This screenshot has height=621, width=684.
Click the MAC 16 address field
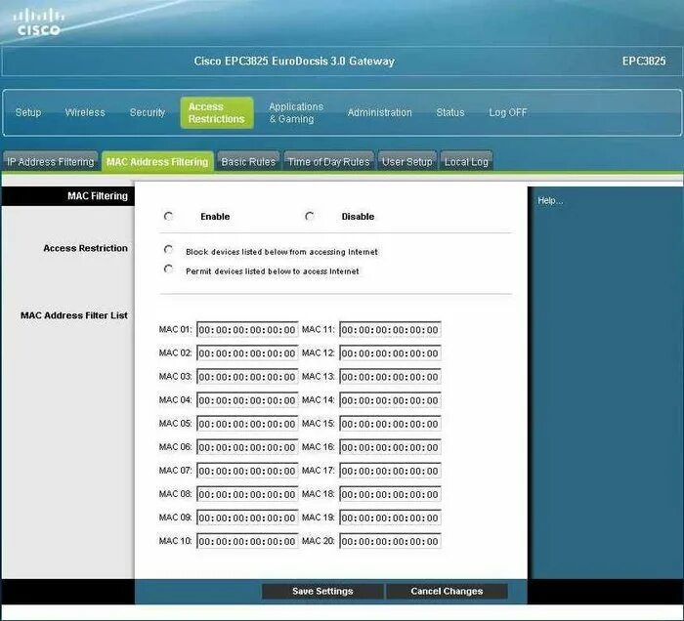coord(390,447)
